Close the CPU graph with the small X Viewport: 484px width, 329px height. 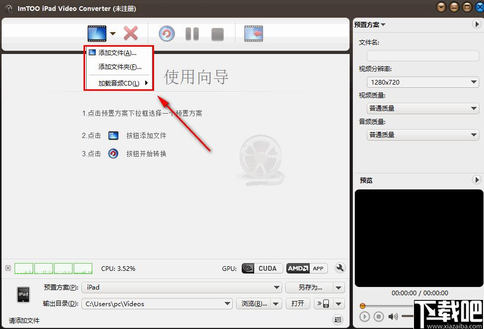pos(8,268)
